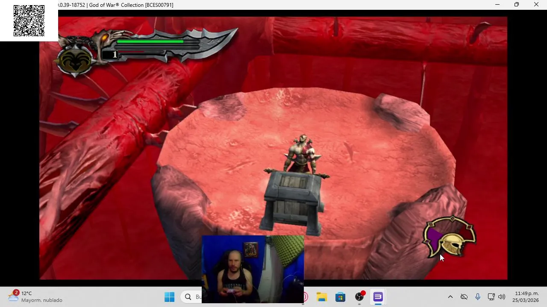Viewport: 547px width, 307px height.
Task: Switch to OBS Studio in the taskbar
Action: tap(359, 297)
